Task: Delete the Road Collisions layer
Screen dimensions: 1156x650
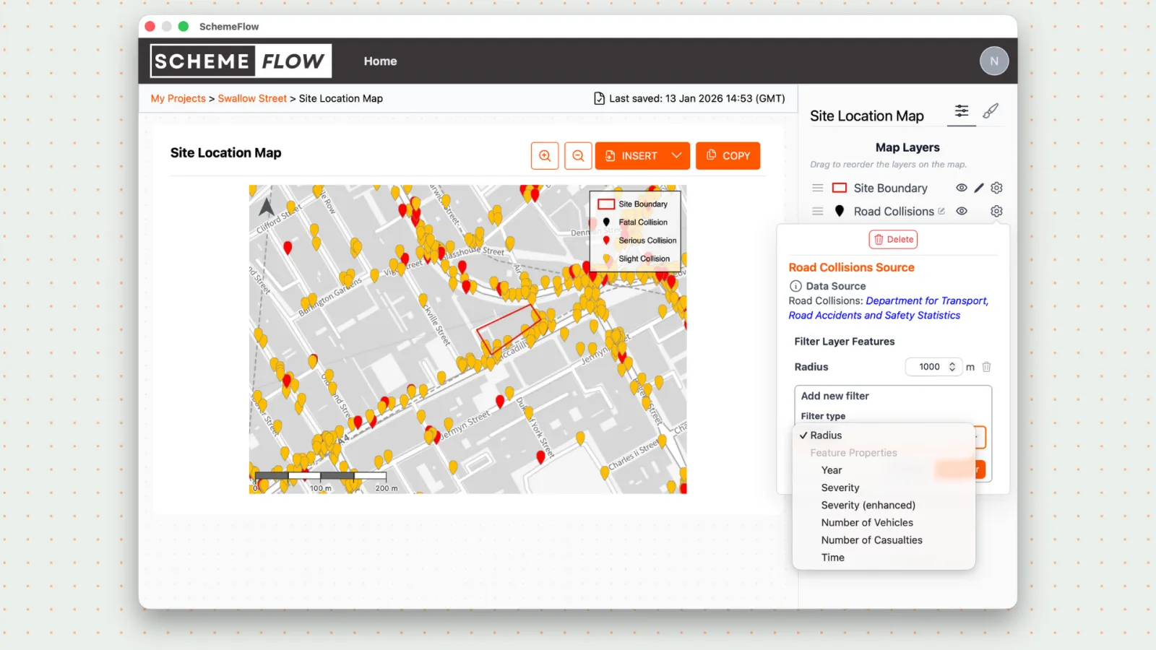Action: tap(893, 239)
